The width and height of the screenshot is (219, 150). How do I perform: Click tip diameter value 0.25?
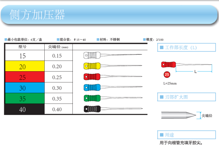click(x=57, y=77)
